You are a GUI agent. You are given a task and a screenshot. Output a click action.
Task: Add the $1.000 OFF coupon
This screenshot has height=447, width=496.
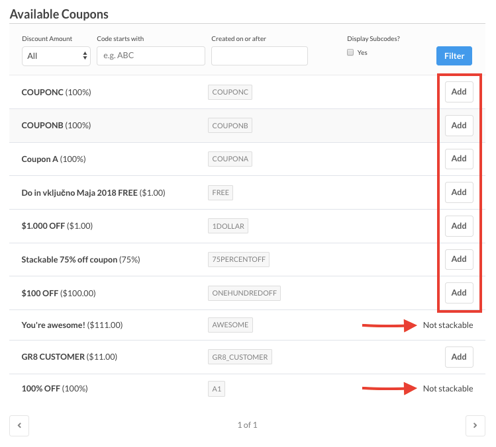point(459,226)
